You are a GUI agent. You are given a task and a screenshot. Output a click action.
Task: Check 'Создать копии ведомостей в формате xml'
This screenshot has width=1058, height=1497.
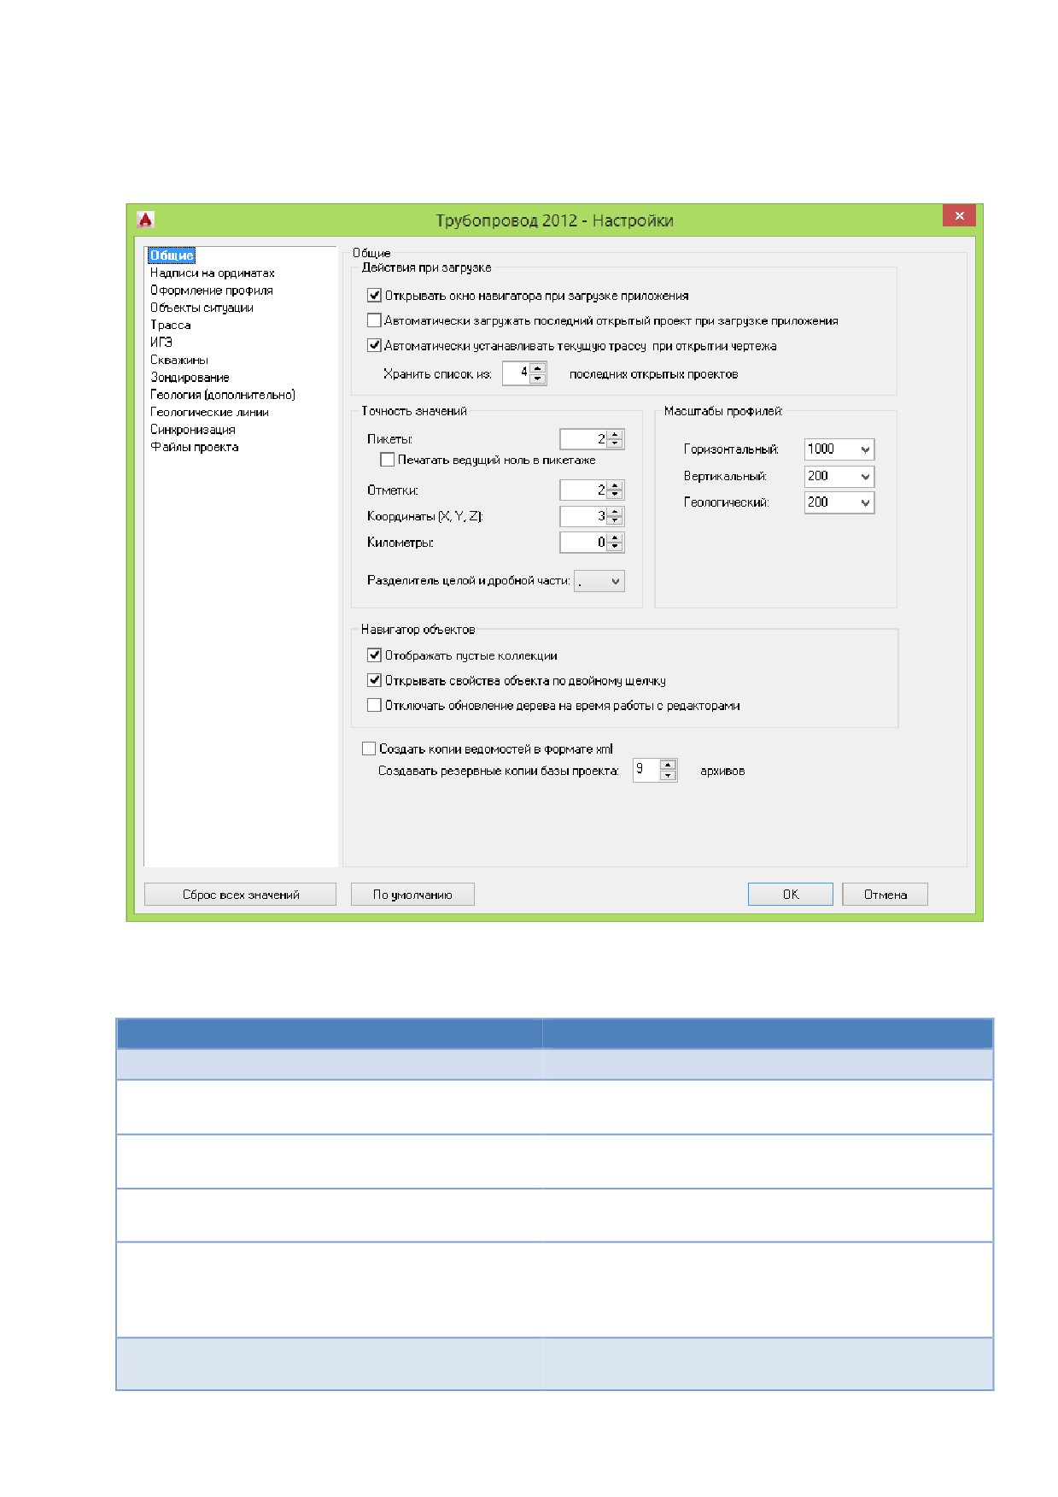369,748
